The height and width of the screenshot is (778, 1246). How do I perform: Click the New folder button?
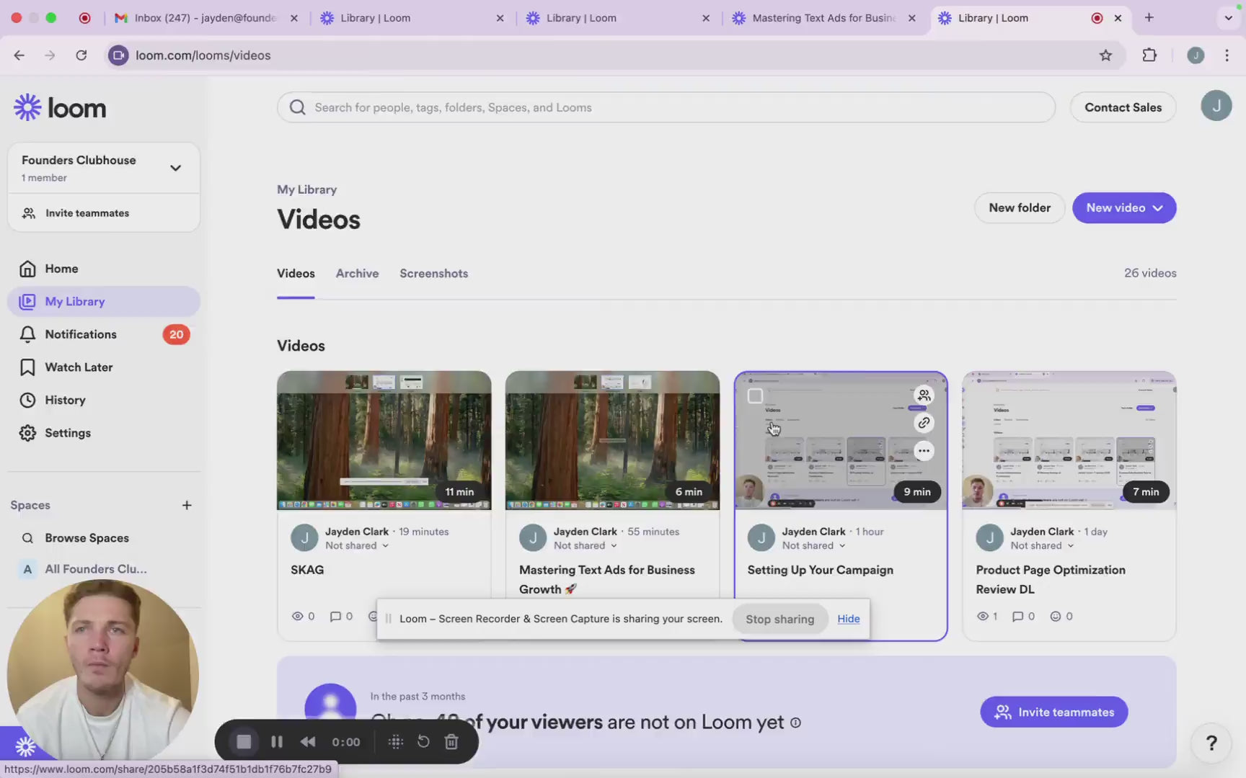pos(1019,208)
